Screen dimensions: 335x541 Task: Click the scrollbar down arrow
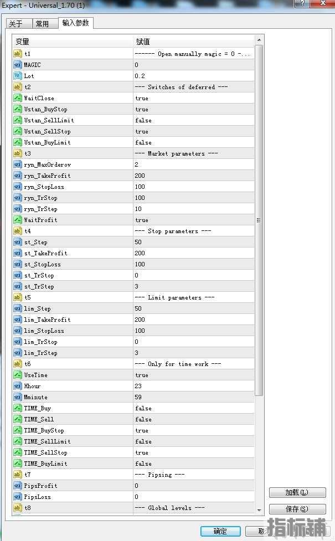point(259,509)
